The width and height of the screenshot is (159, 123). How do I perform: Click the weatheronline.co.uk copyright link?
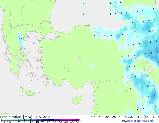(138, 121)
